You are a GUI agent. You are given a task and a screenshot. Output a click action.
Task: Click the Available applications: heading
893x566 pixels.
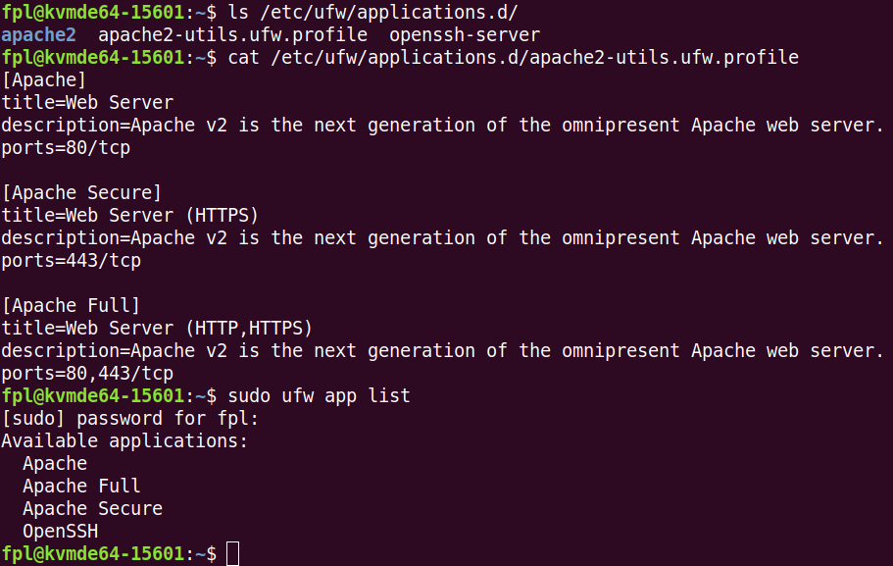point(124,440)
